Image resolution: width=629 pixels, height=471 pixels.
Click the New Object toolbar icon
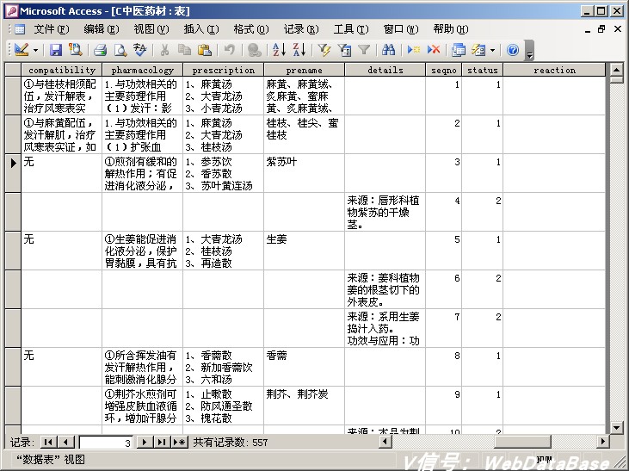pyautogui.click(x=478, y=50)
